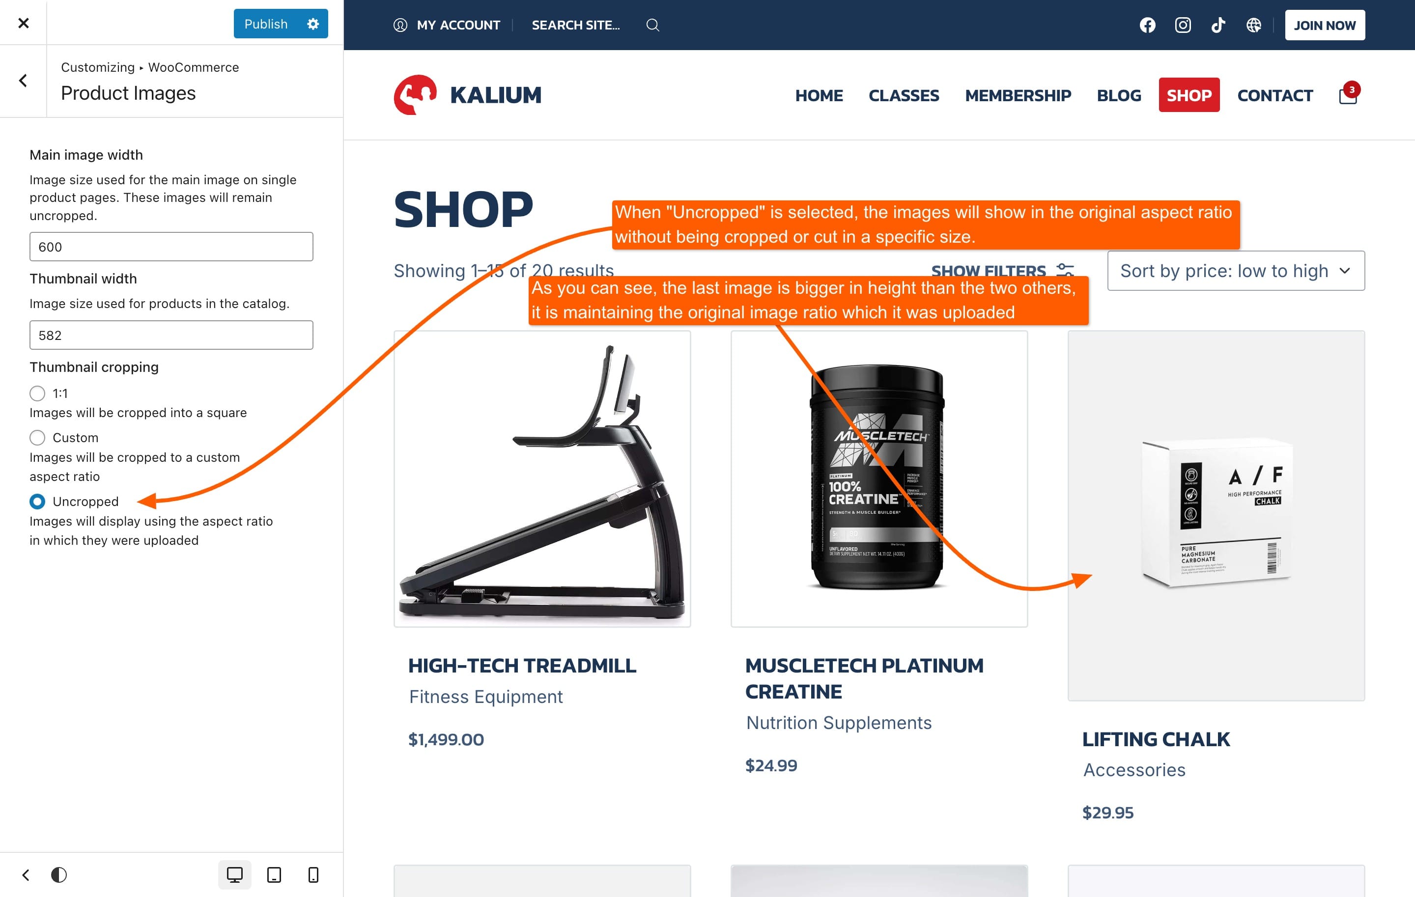This screenshot has width=1415, height=897.
Task: Click the Join Now button
Action: (x=1325, y=25)
